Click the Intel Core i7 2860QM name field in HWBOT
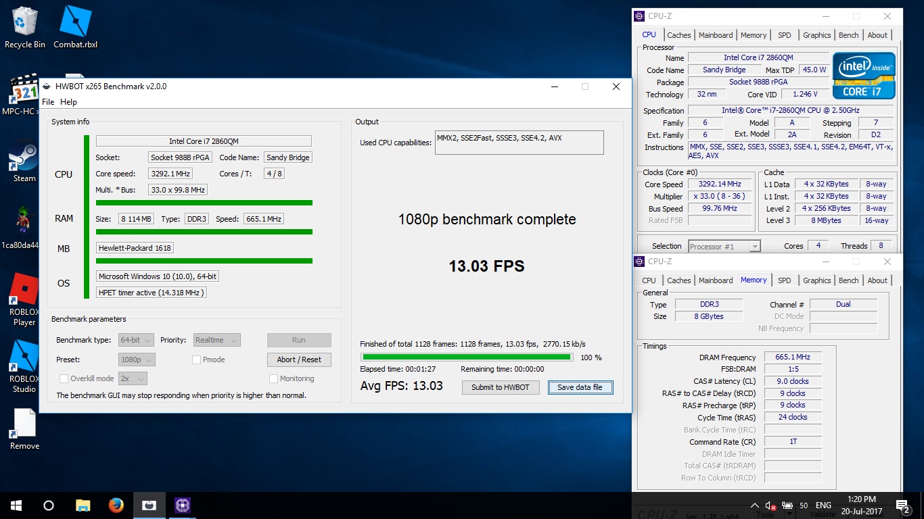This screenshot has width=924, height=519. [204, 141]
